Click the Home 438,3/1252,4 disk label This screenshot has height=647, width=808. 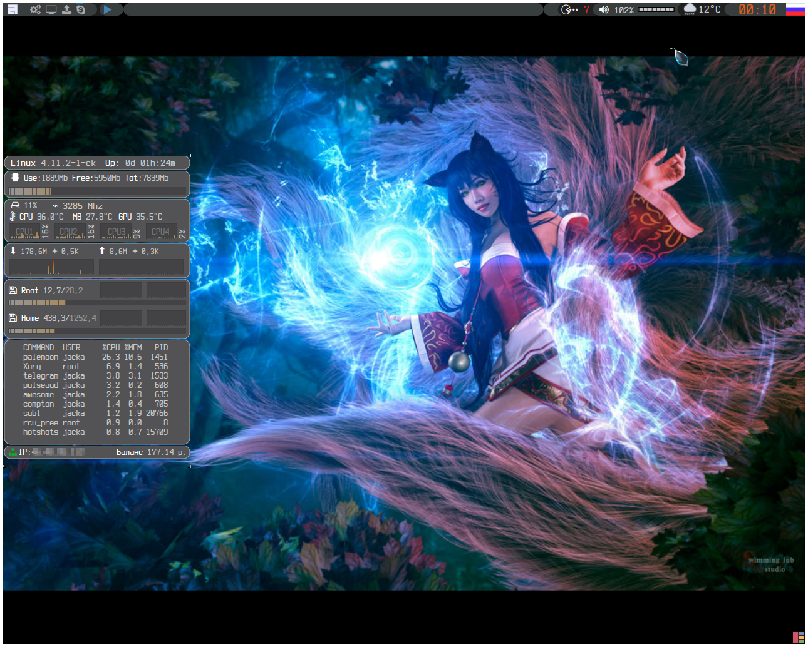[59, 318]
